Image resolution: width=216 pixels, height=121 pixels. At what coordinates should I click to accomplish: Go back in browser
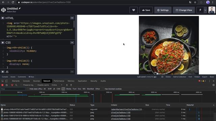coord(3,2)
